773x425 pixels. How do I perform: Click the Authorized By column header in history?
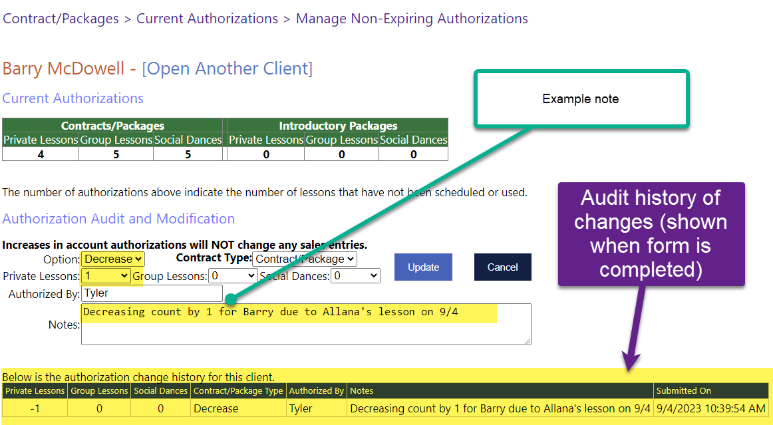[x=316, y=391]
